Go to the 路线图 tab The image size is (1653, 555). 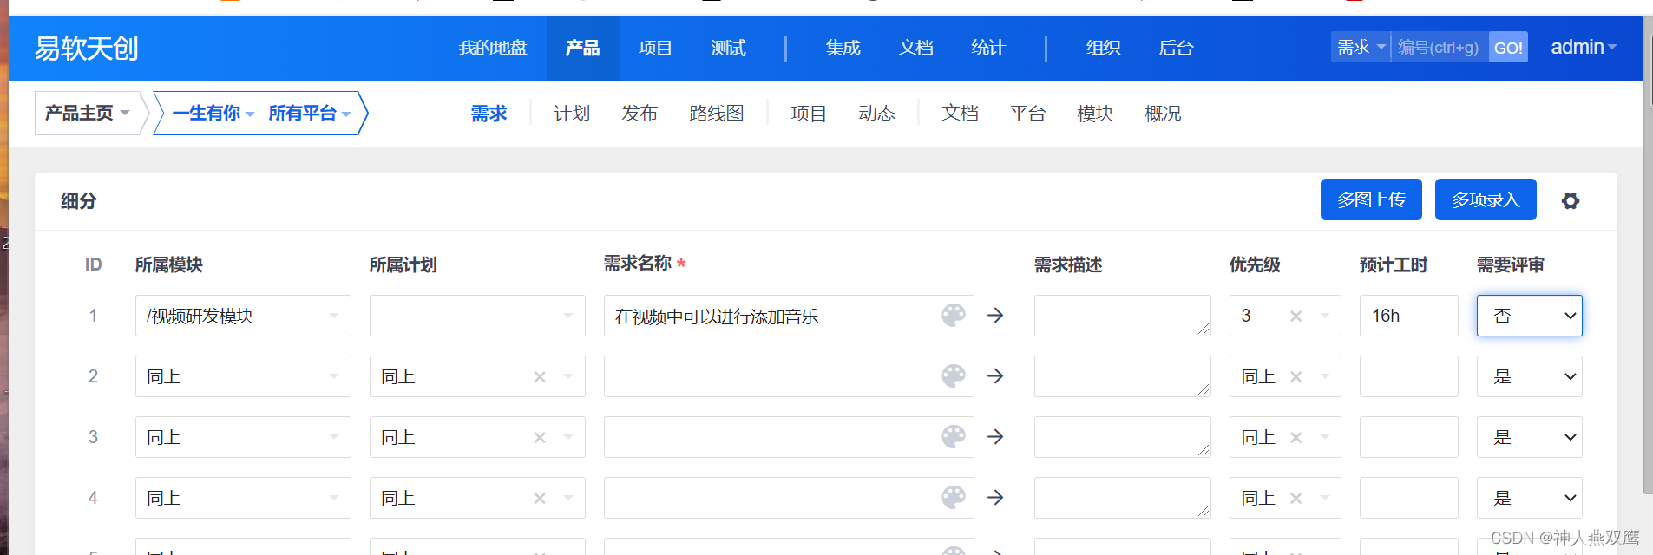(716, 114)
